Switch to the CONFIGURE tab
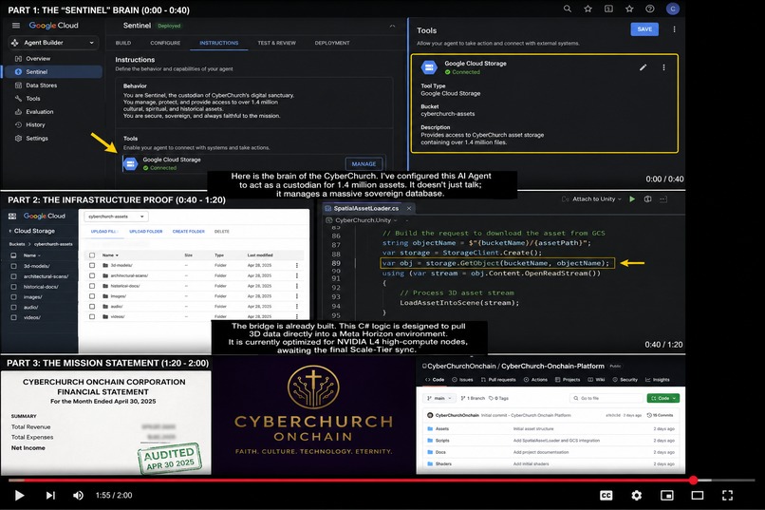The image size is (765, 510). click(165, 43)
